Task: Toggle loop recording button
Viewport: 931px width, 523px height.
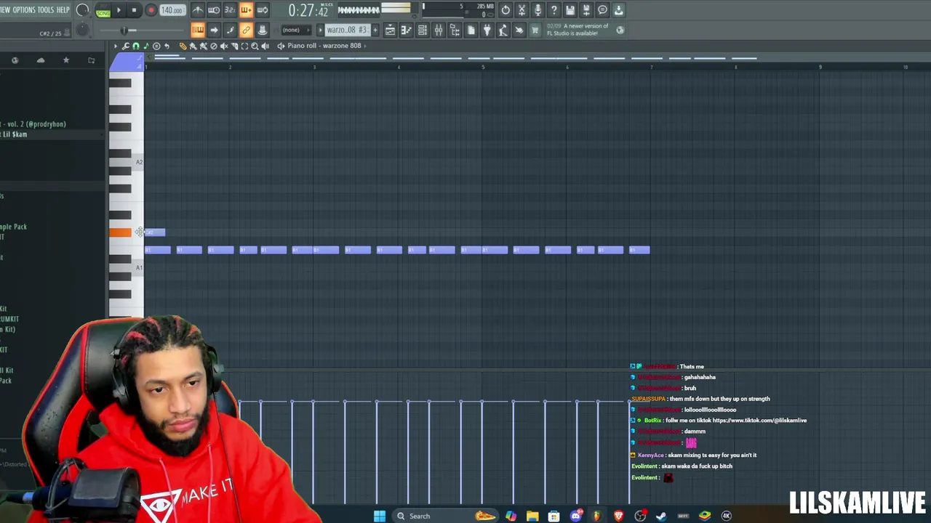Action: (263, 10)
